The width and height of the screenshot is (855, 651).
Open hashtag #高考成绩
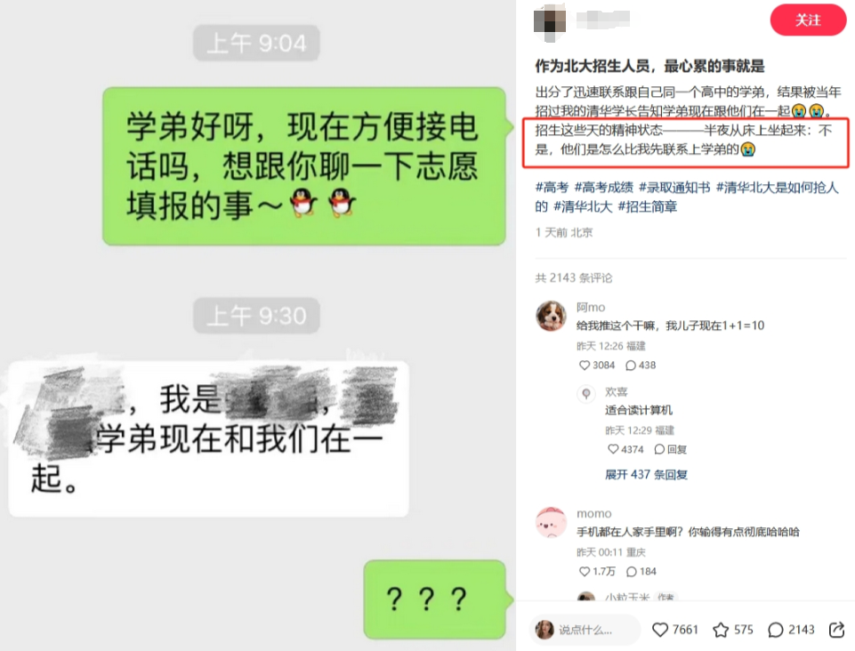pos(603,188)
